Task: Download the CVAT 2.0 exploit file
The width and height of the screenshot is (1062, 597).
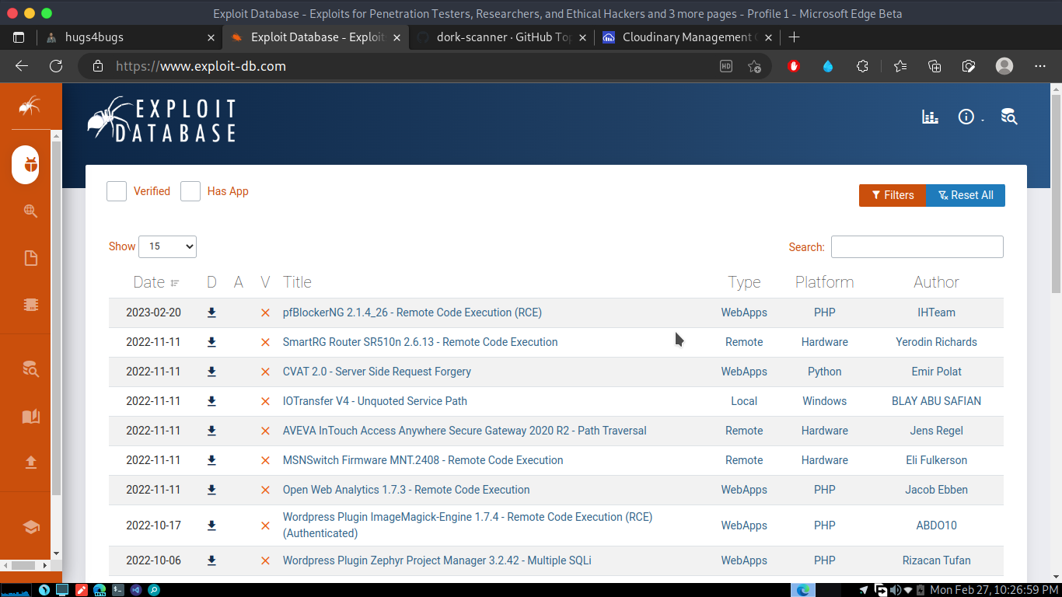Action: (x=211, y=372)
